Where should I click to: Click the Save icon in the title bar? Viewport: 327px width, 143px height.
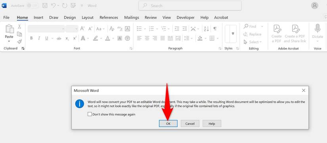(x=45, y=6)
